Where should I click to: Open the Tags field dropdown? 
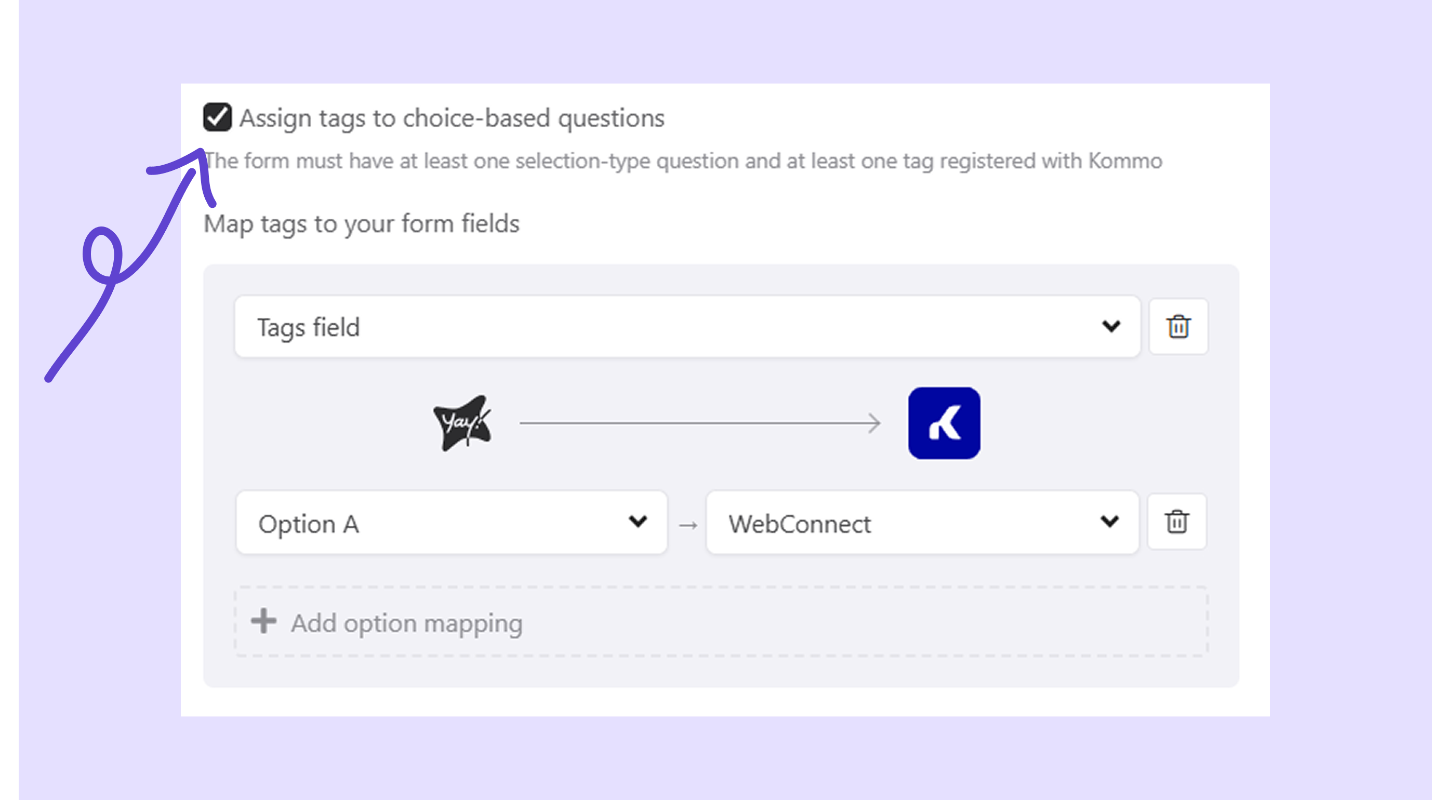667,326
